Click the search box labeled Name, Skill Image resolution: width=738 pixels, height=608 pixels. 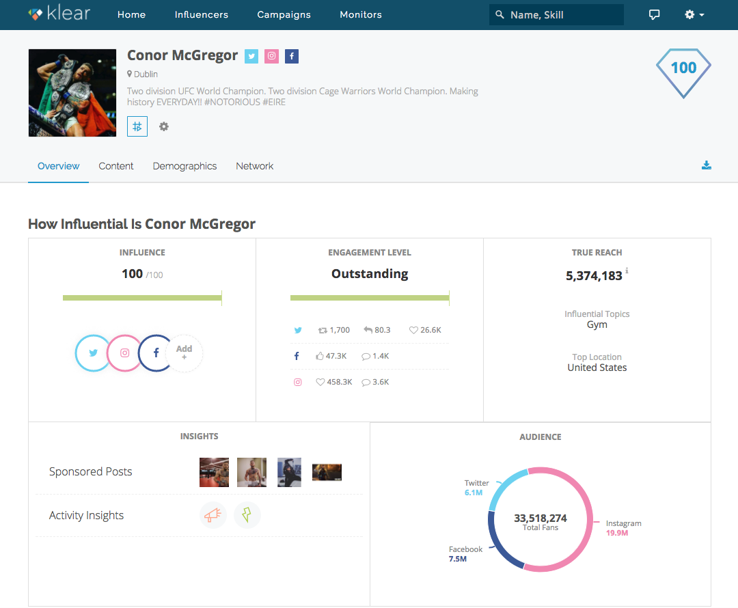(x=556, y=14)
